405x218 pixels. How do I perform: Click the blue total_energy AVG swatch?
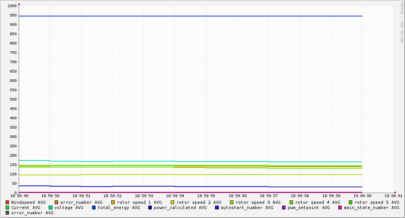tap(94, 208)
